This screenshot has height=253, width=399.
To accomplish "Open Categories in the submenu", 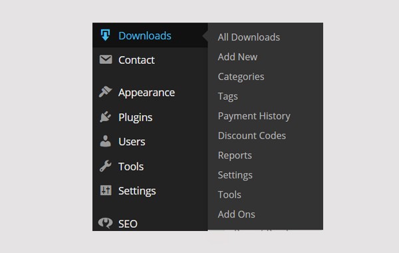I will tap(241, 77).
